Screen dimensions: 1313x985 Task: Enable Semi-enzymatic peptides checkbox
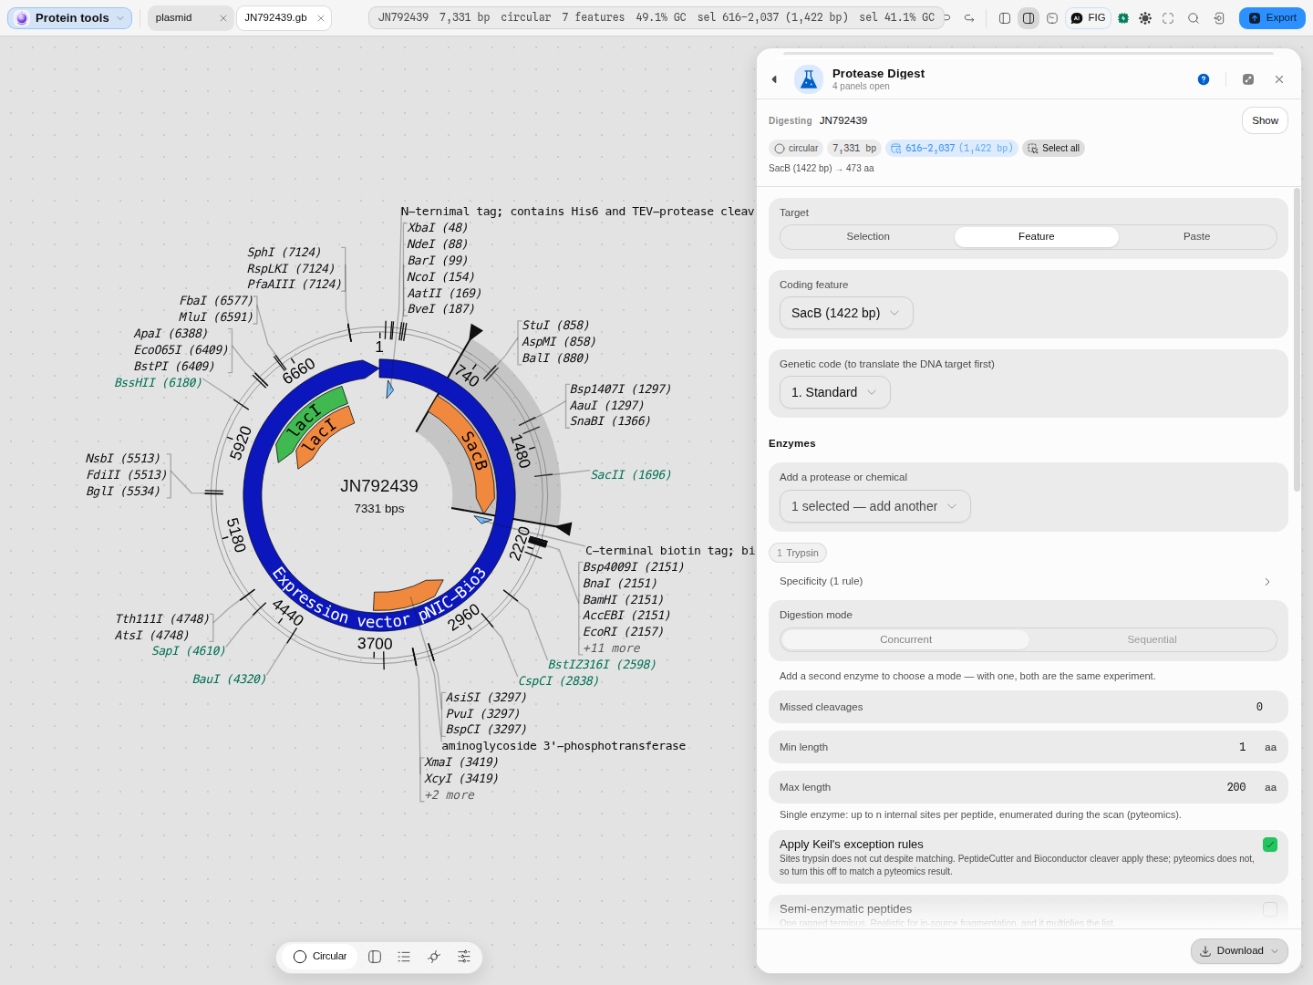click(1270, 909)
